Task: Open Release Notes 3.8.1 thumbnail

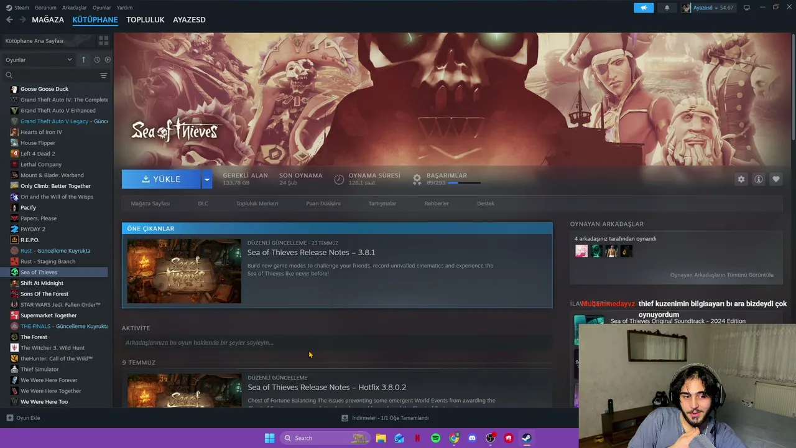Action: 184,271
